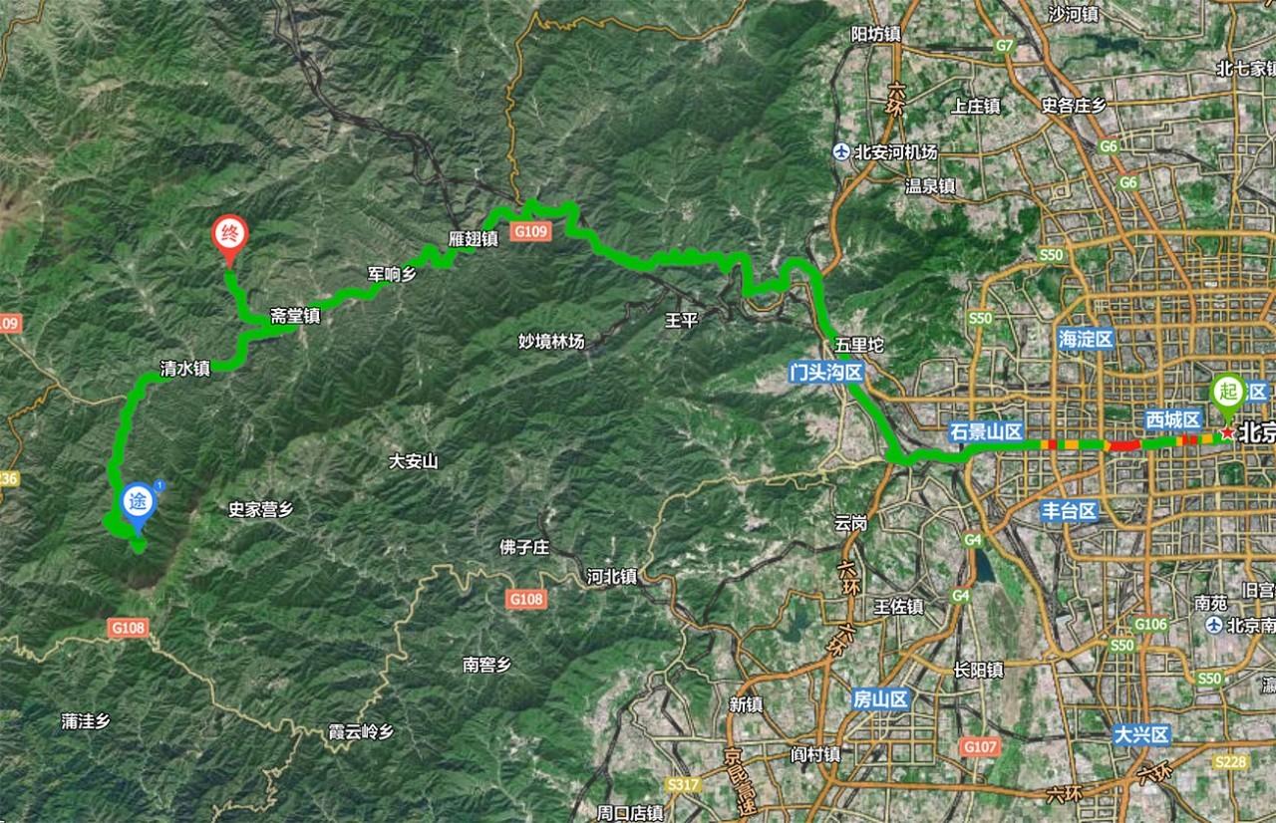Click the red star at 北京
Viewport: 1276px width, 823px height.
[1226, 434]
